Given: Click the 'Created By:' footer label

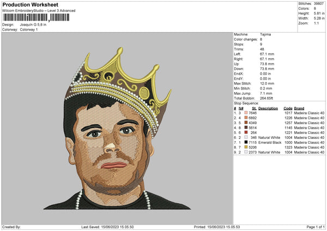Looking at the screenshot, I should 11,227.
